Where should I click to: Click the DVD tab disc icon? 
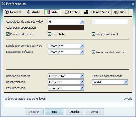[x=116, y=12]
